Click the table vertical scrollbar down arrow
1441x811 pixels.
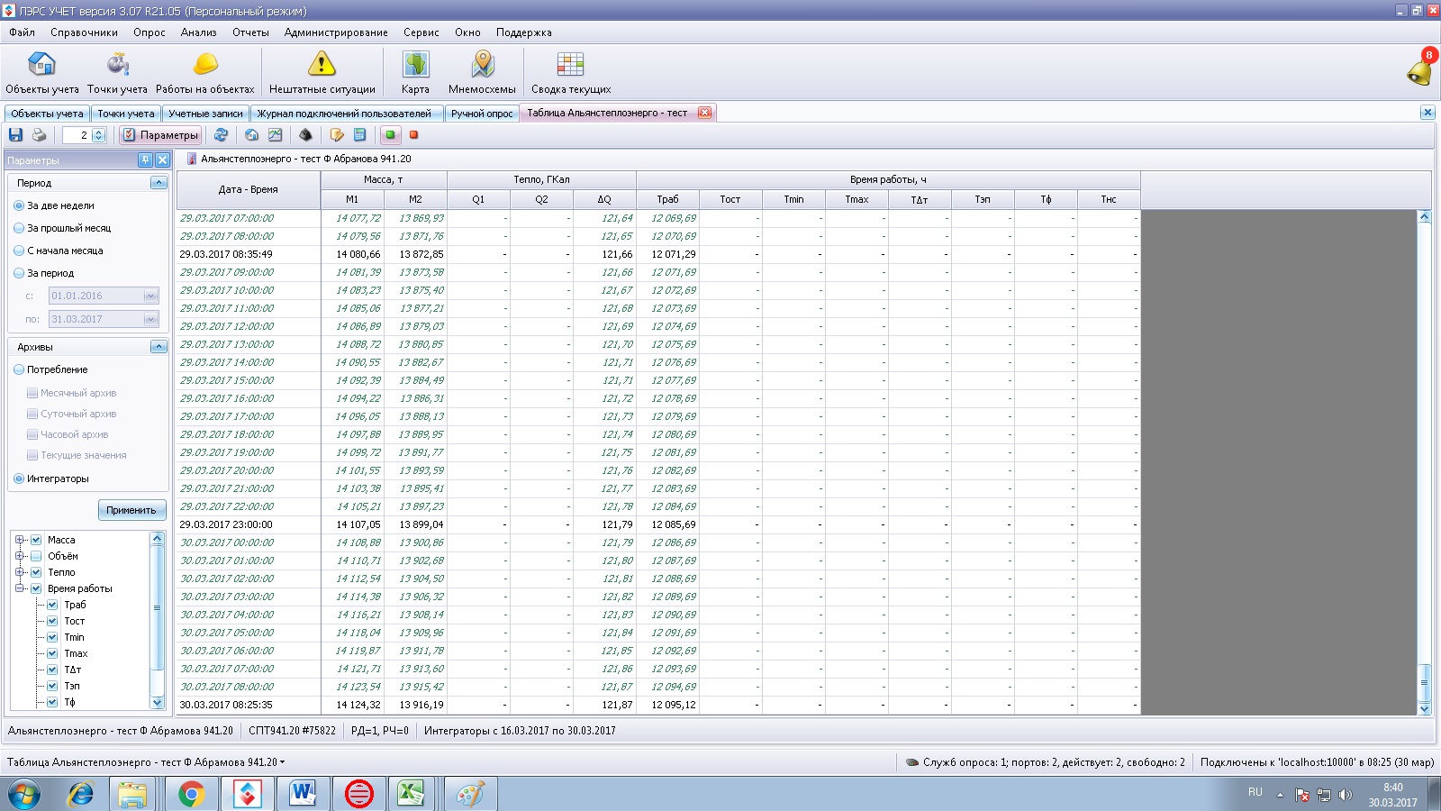point(1425,709)
